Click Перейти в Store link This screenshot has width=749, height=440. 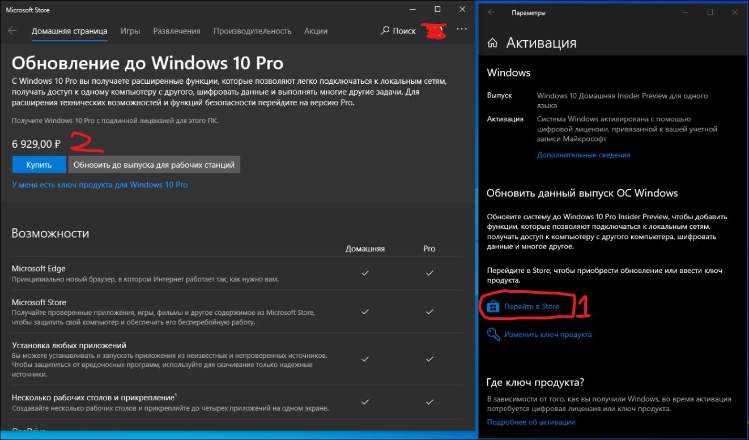pyautogui.click(x=531, y=306)
